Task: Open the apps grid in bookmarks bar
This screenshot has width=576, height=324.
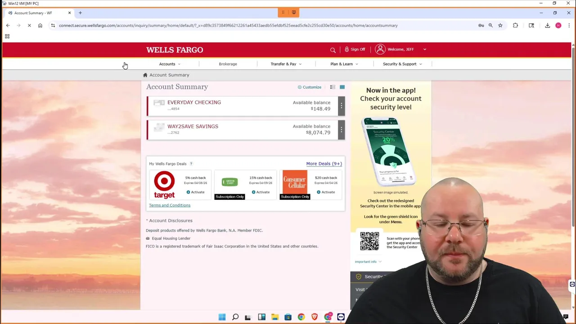Action: tap(7, 36)
